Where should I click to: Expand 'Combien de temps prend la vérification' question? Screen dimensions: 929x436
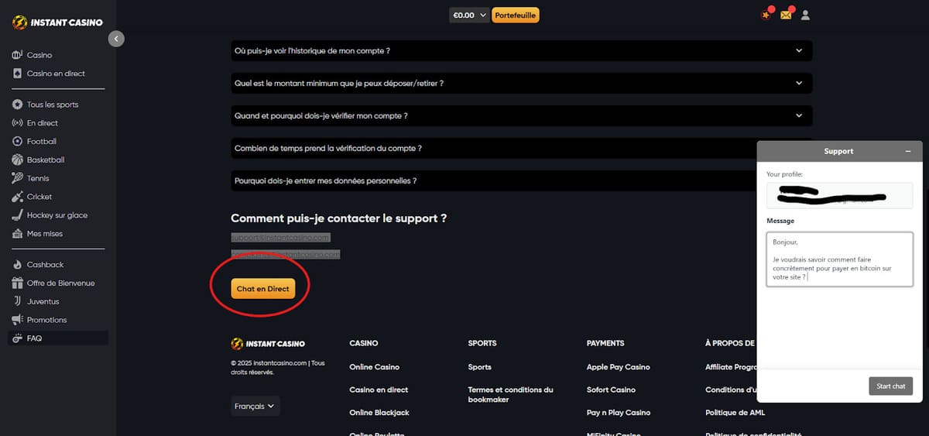coord(522,148)
